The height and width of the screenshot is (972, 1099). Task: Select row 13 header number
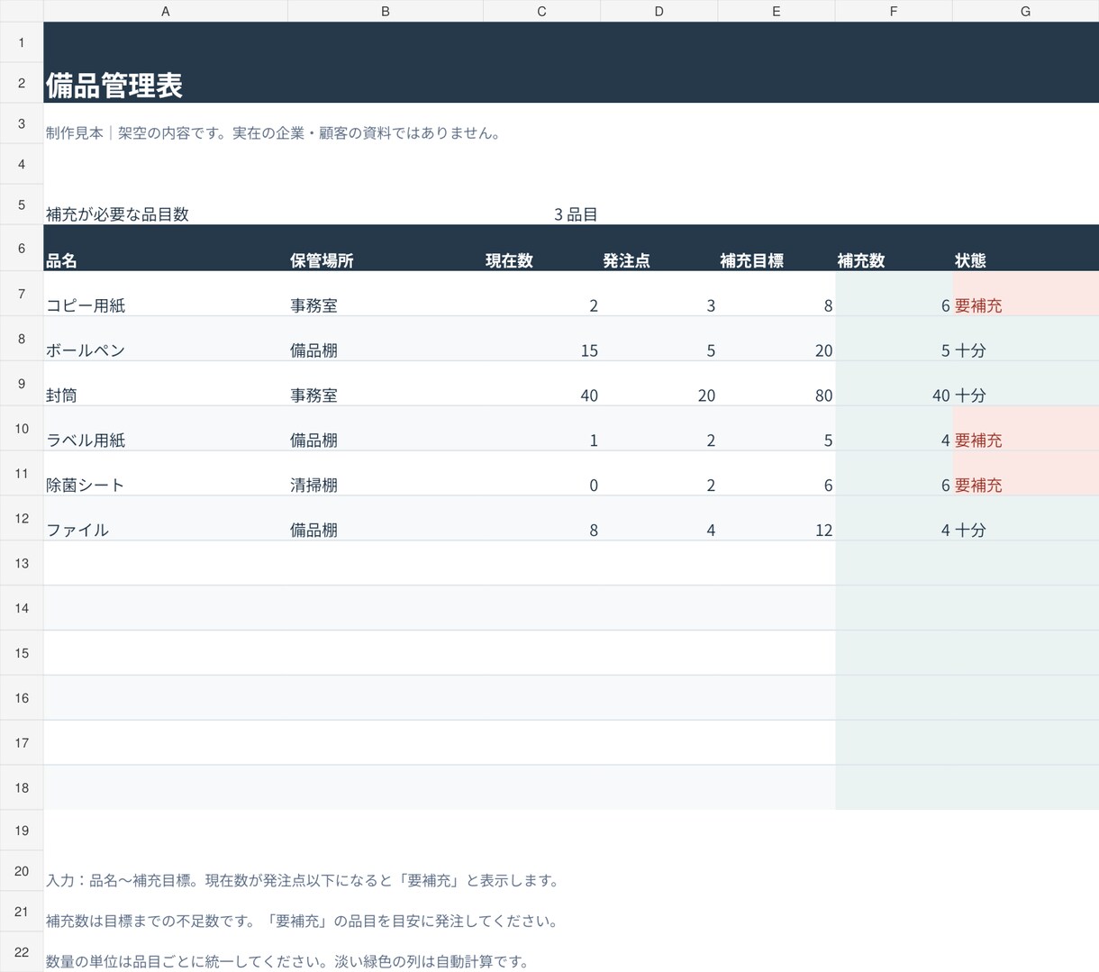(x=22, y=564)
